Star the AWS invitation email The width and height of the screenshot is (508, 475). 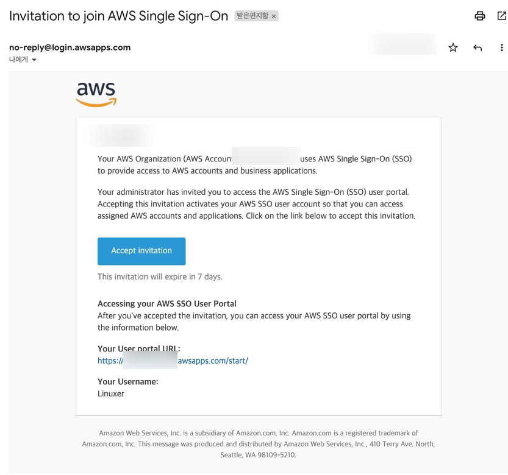point(453,47)
